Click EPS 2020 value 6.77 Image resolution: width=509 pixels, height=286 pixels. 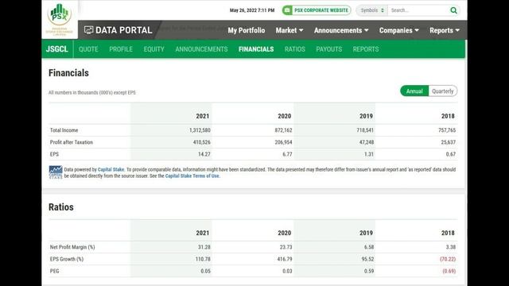287,154
